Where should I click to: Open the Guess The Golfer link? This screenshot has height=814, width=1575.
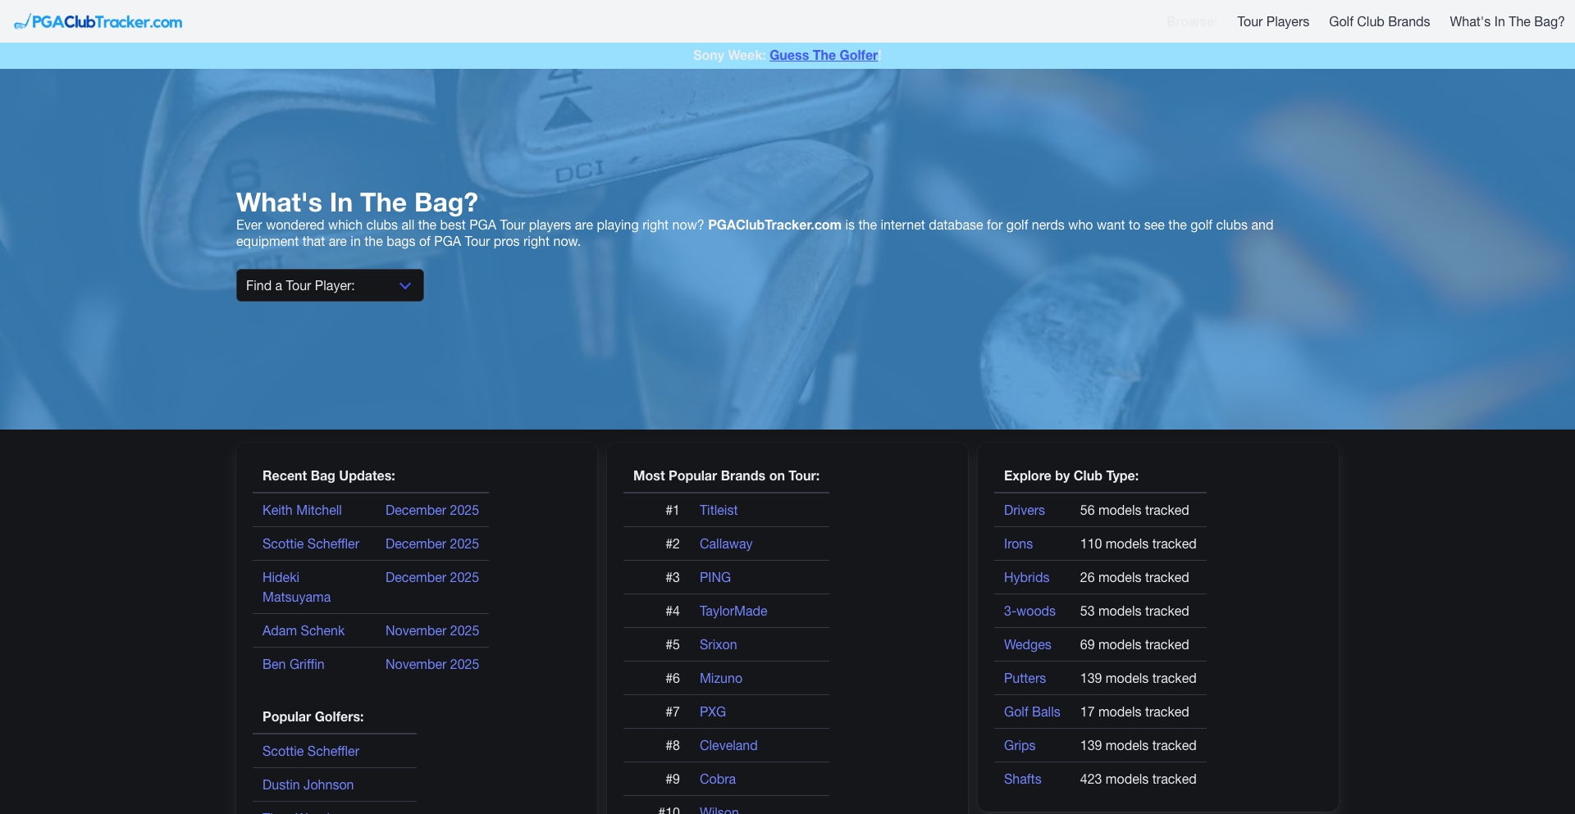tap(823, 55)
